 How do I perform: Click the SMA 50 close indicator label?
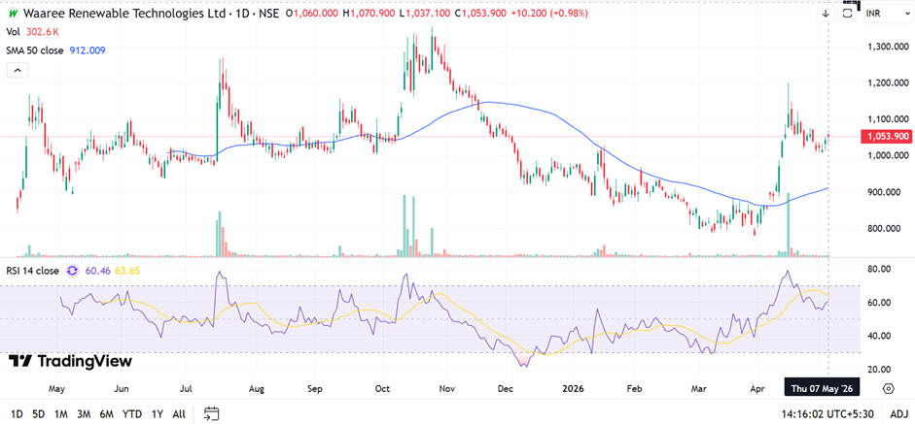click(x=35, y=50)
